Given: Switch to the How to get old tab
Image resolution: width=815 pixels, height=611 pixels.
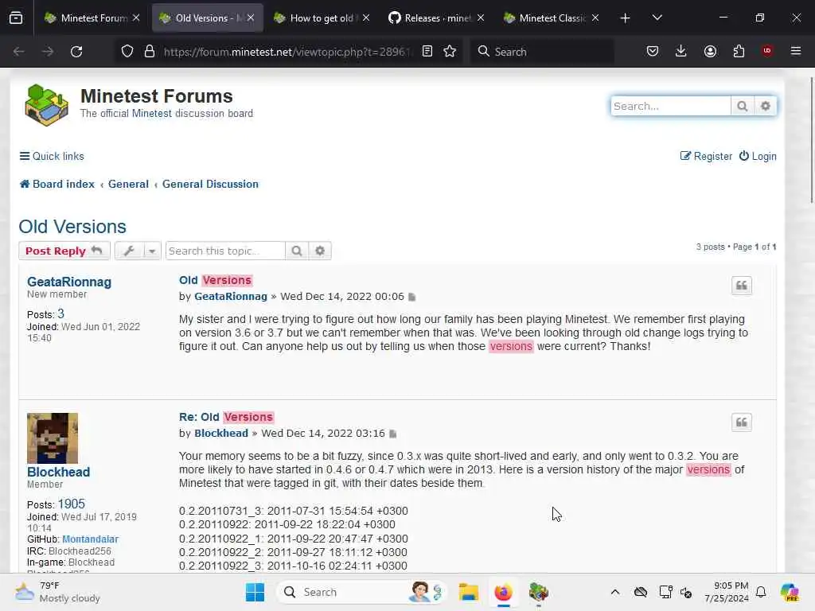Looking at the screenshot, I should click(322, 18).
